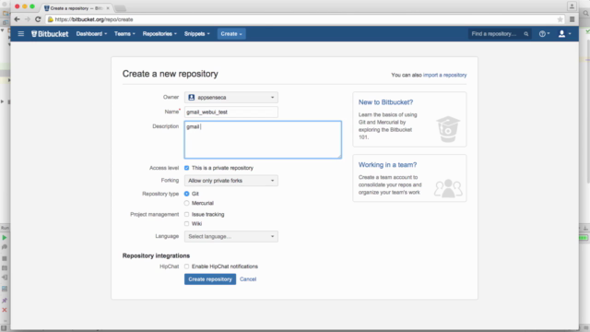This screenshot has width=590, height=332.
Task: Open the Select language dropdown
Action: [x=231, y=236]
